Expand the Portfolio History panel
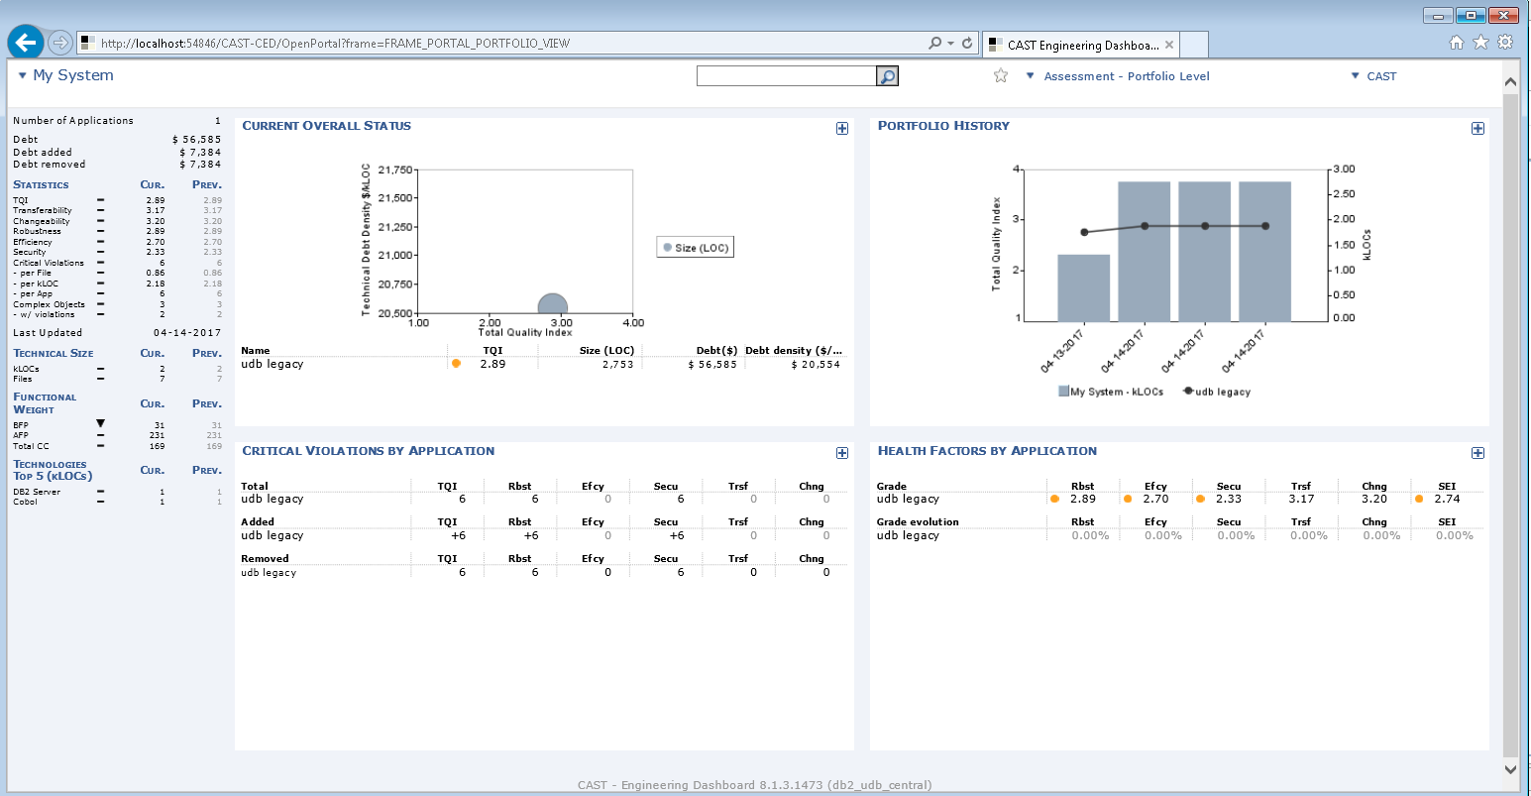The width and height of the screenshot is (1531, 796). click(x=1477, y=128)
